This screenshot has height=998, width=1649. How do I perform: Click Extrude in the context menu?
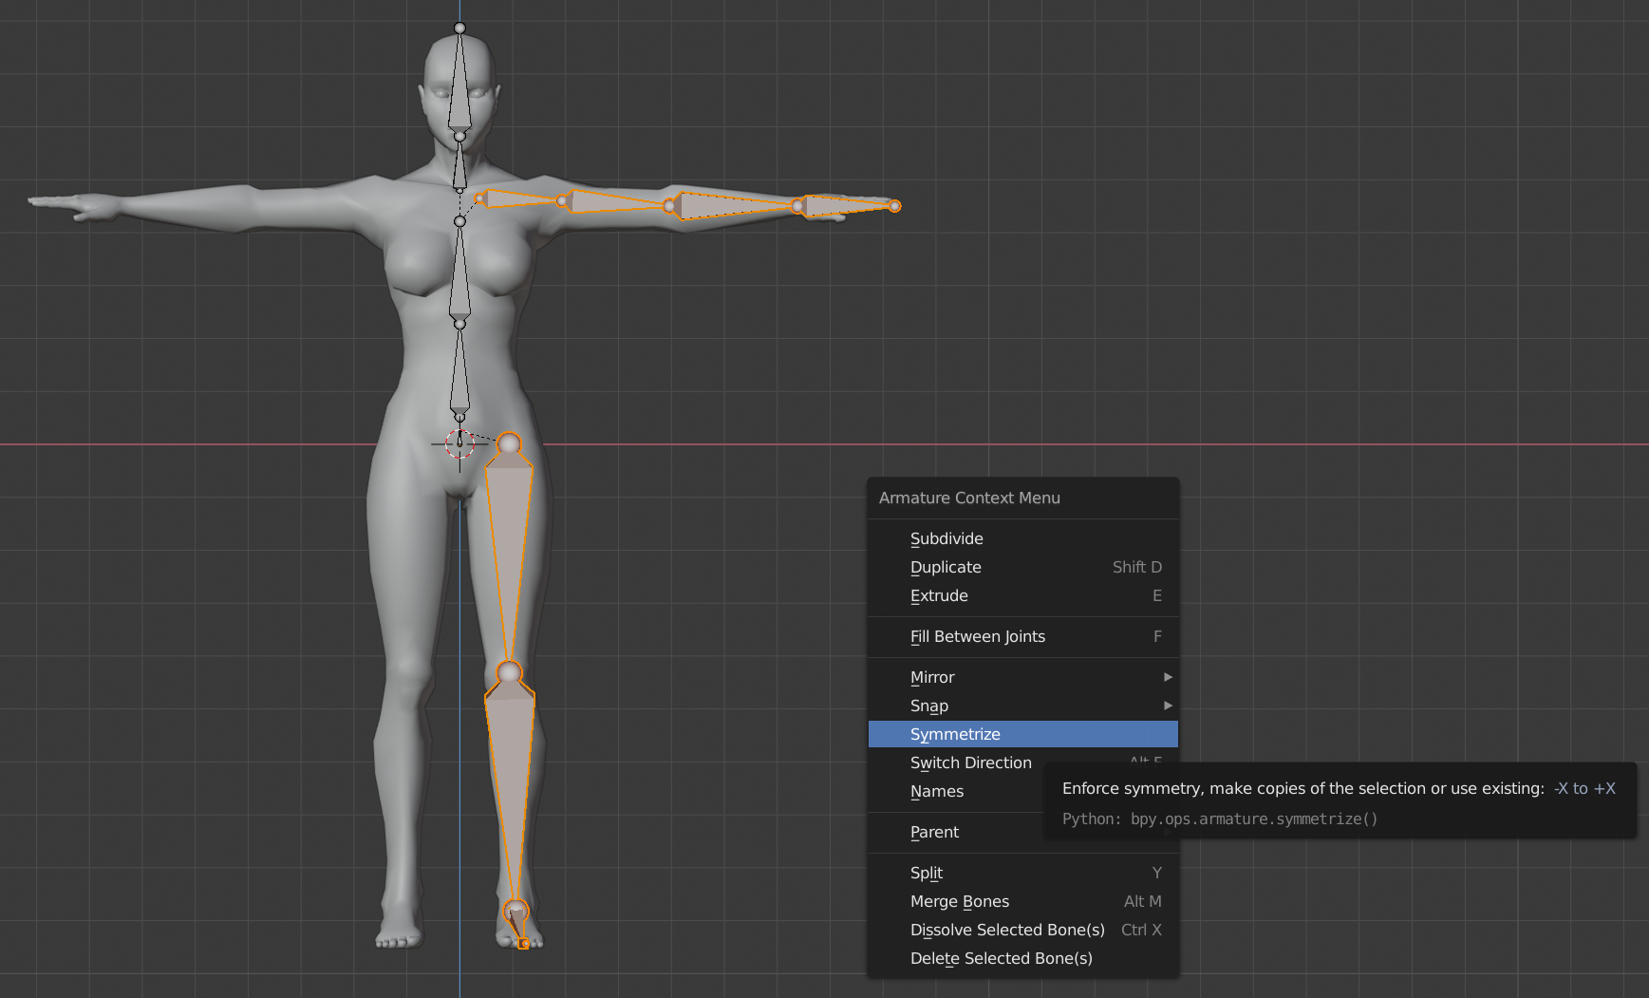point(1022,595)
